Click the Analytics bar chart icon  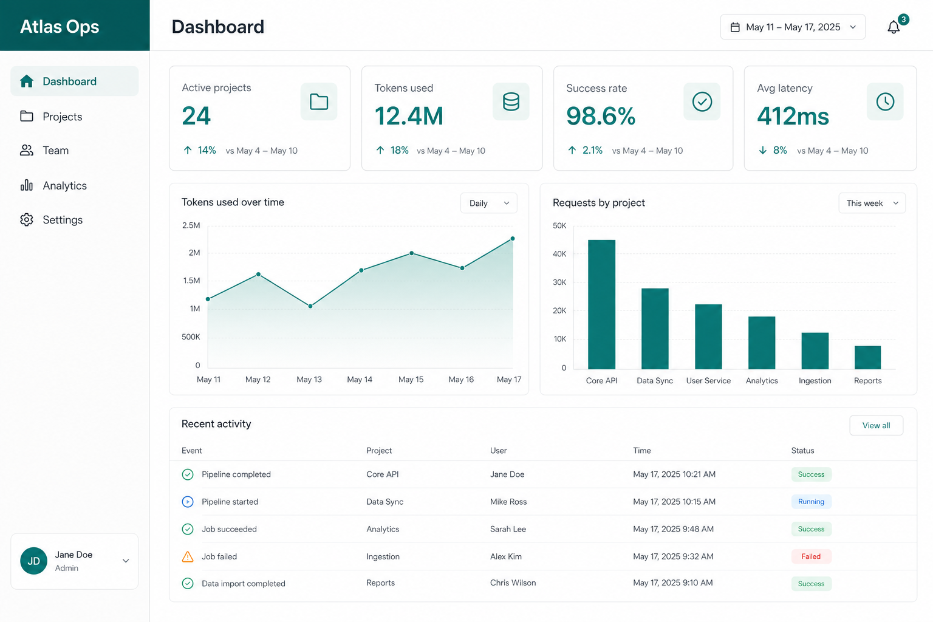27,185
